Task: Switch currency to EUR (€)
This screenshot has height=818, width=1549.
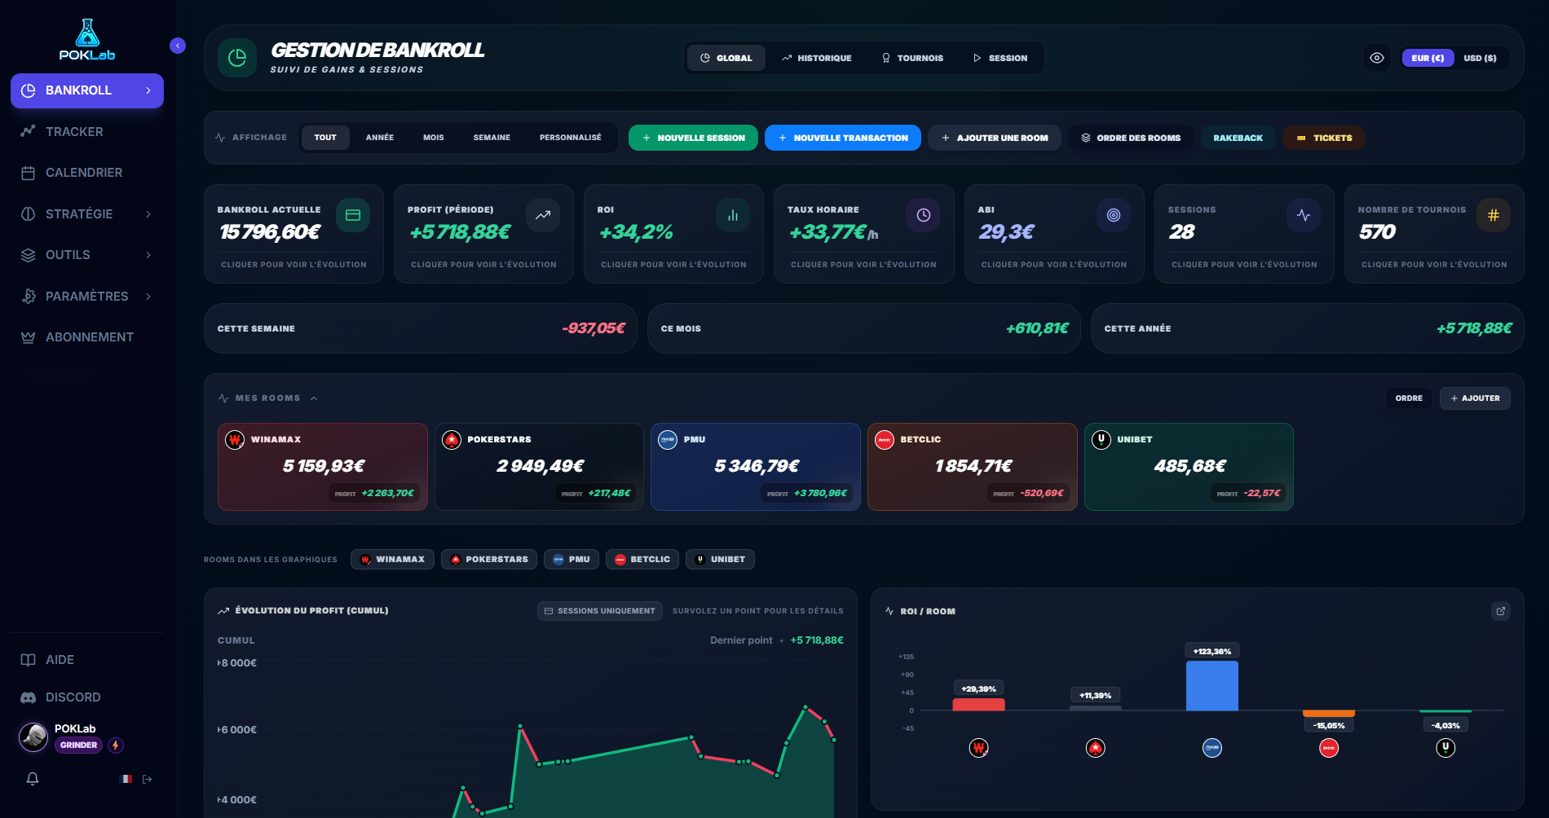Action: 1428,58
